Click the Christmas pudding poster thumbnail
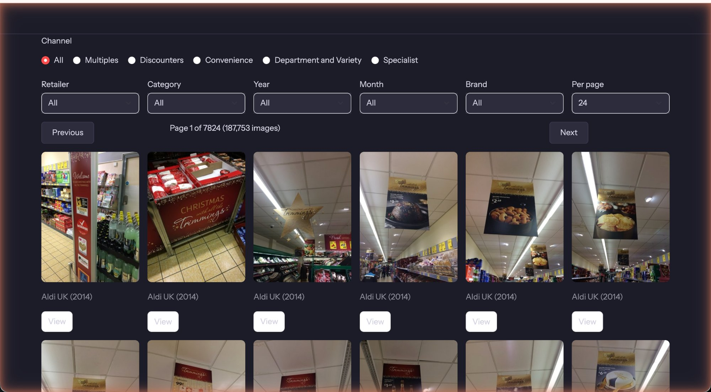 (408, 217)
